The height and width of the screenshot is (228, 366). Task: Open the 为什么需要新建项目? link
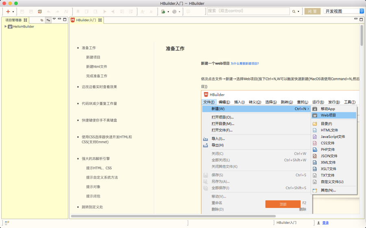pyautogui.click(x=245, y=64)
